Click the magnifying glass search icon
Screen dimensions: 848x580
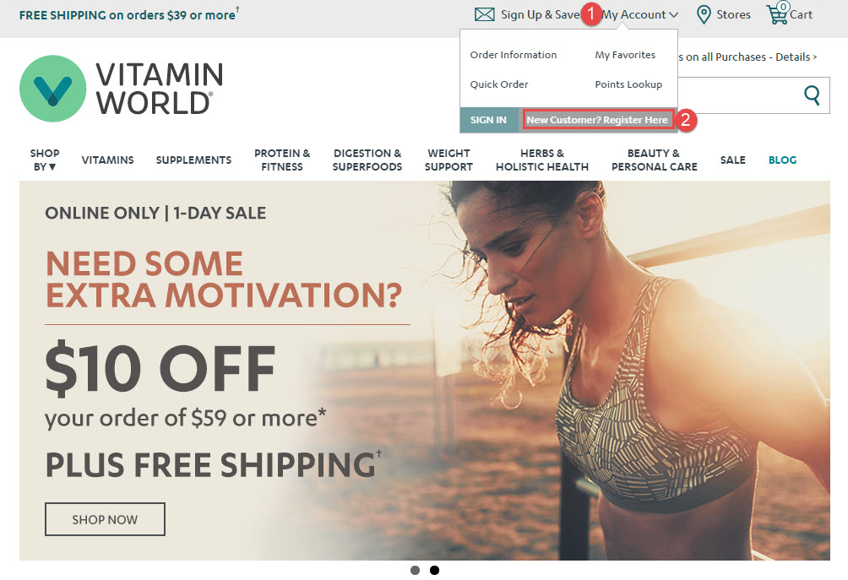[812, 95]
